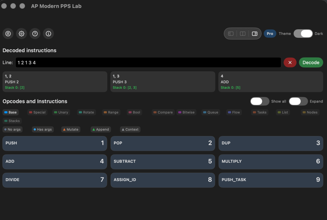Select the Bitwise category filter
Image resolution: width=327 pixels, height=220 pixels.
[186, 112]
